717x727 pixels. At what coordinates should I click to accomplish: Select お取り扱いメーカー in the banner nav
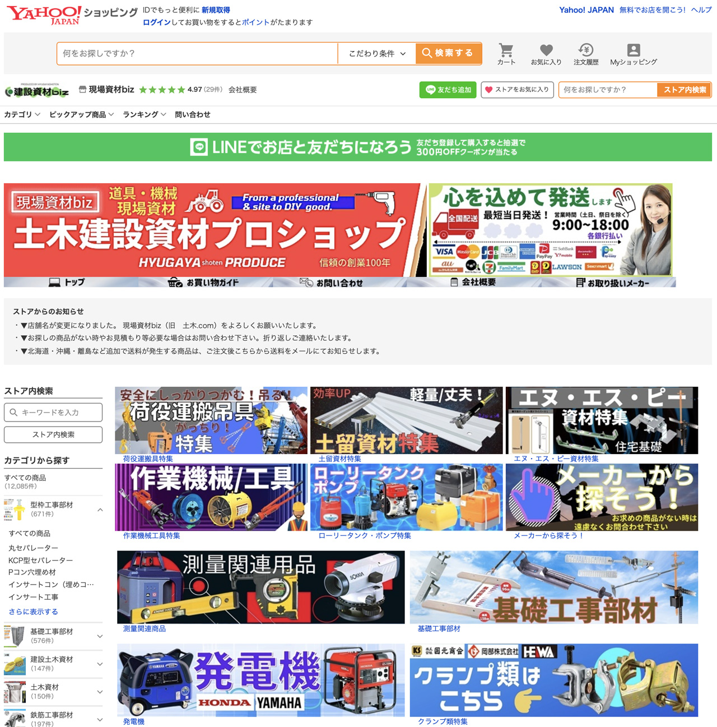click(609, 283)
